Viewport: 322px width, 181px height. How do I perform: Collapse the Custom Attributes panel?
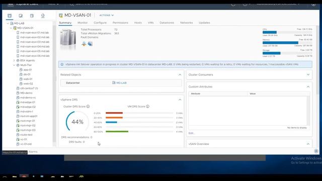pos(308,87)
